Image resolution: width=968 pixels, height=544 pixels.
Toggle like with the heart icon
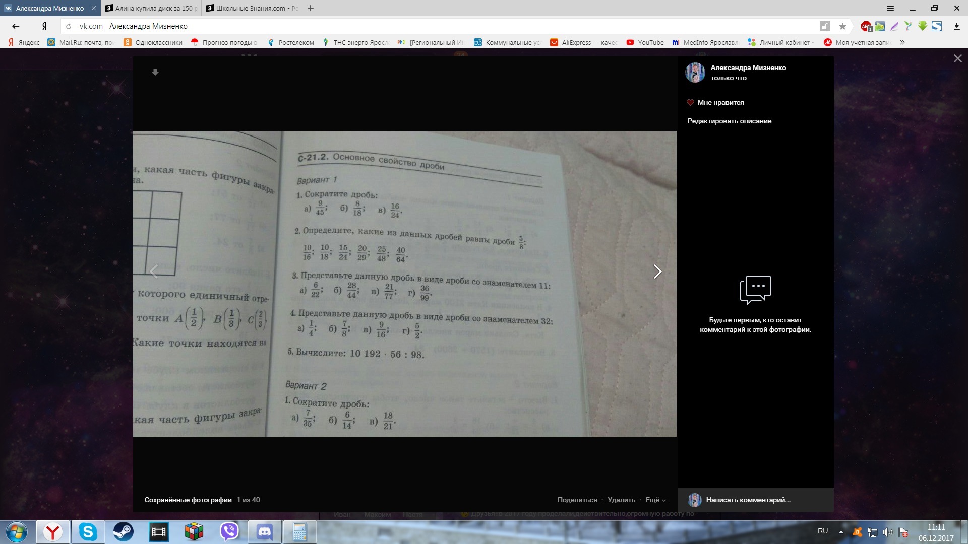(x=691, y=102)
